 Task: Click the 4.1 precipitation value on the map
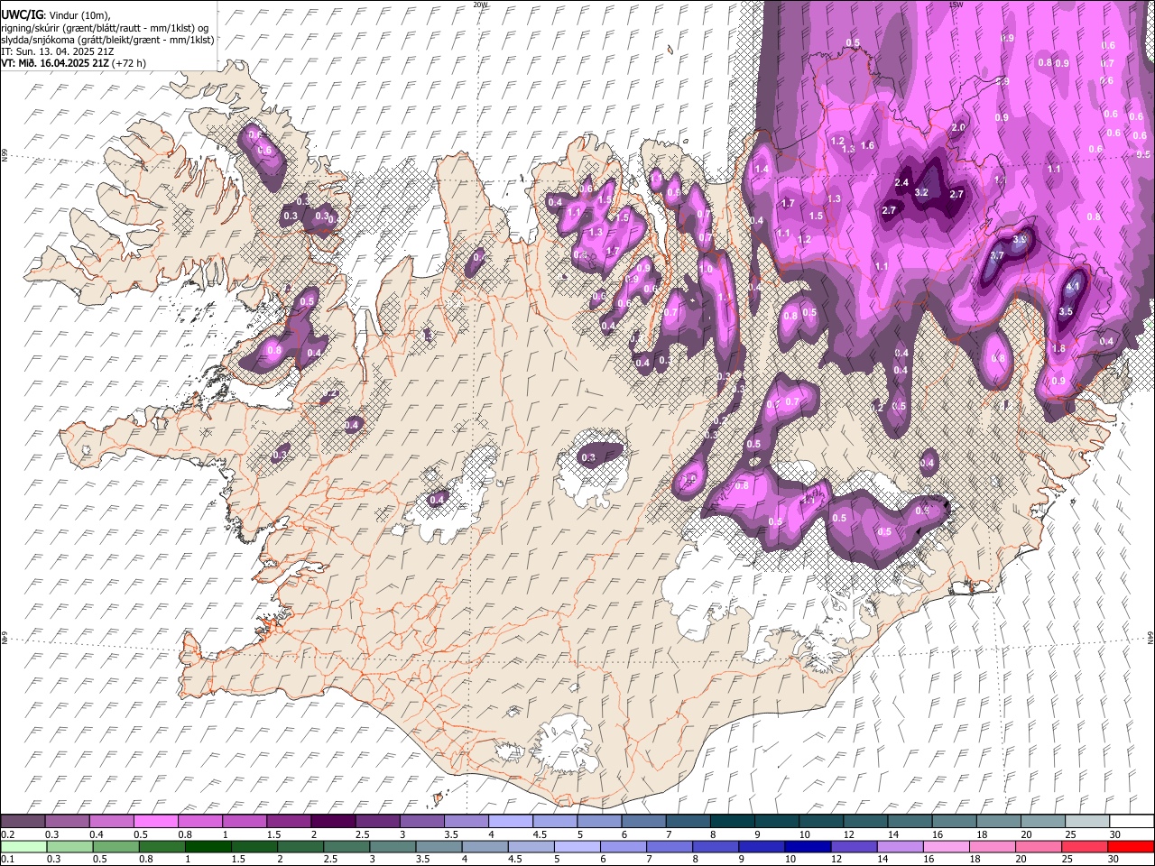point(1073,287)
